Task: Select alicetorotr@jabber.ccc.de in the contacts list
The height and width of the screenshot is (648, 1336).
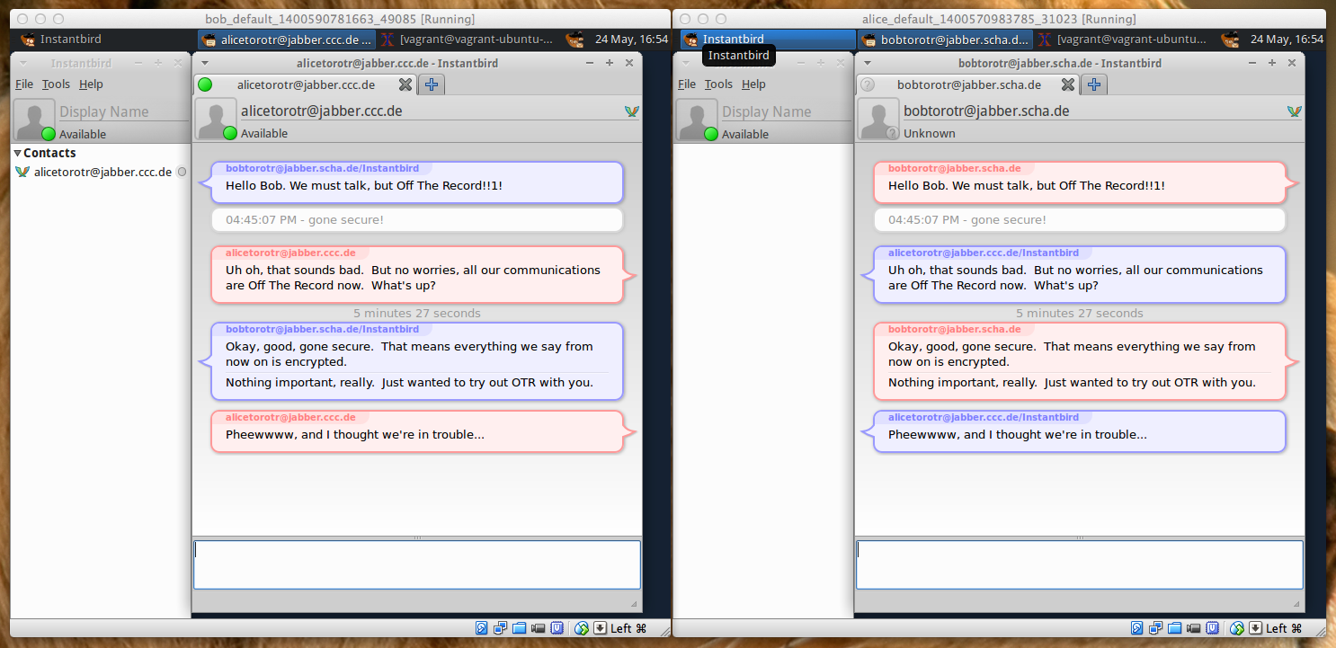Action: click(102, 173)
